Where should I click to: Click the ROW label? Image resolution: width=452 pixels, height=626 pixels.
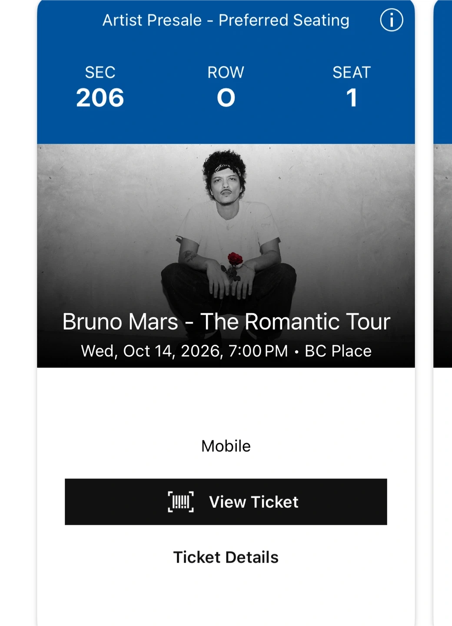[x=226, y=72]
